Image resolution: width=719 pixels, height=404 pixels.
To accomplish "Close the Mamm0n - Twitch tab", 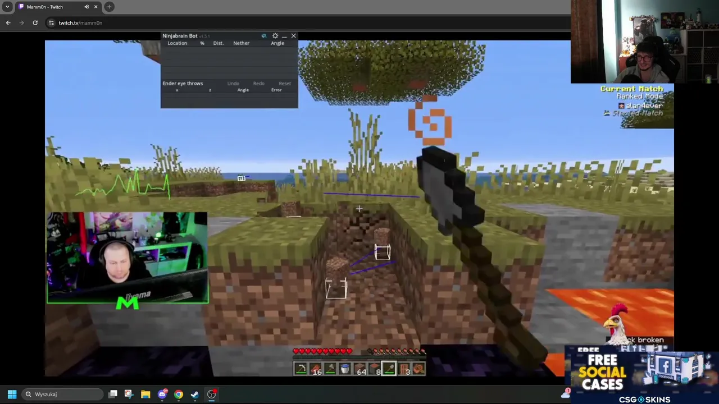I will [95, 7].
